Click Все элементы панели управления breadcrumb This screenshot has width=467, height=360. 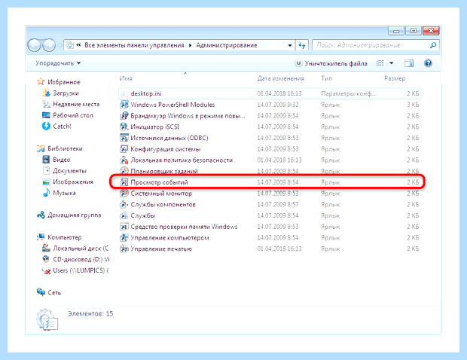click(x=134, y=45)
